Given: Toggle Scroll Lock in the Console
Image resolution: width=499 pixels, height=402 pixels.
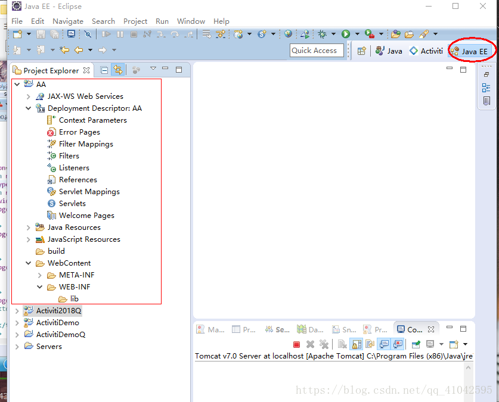Looking at the screenshot, I should tap(355, 344).
